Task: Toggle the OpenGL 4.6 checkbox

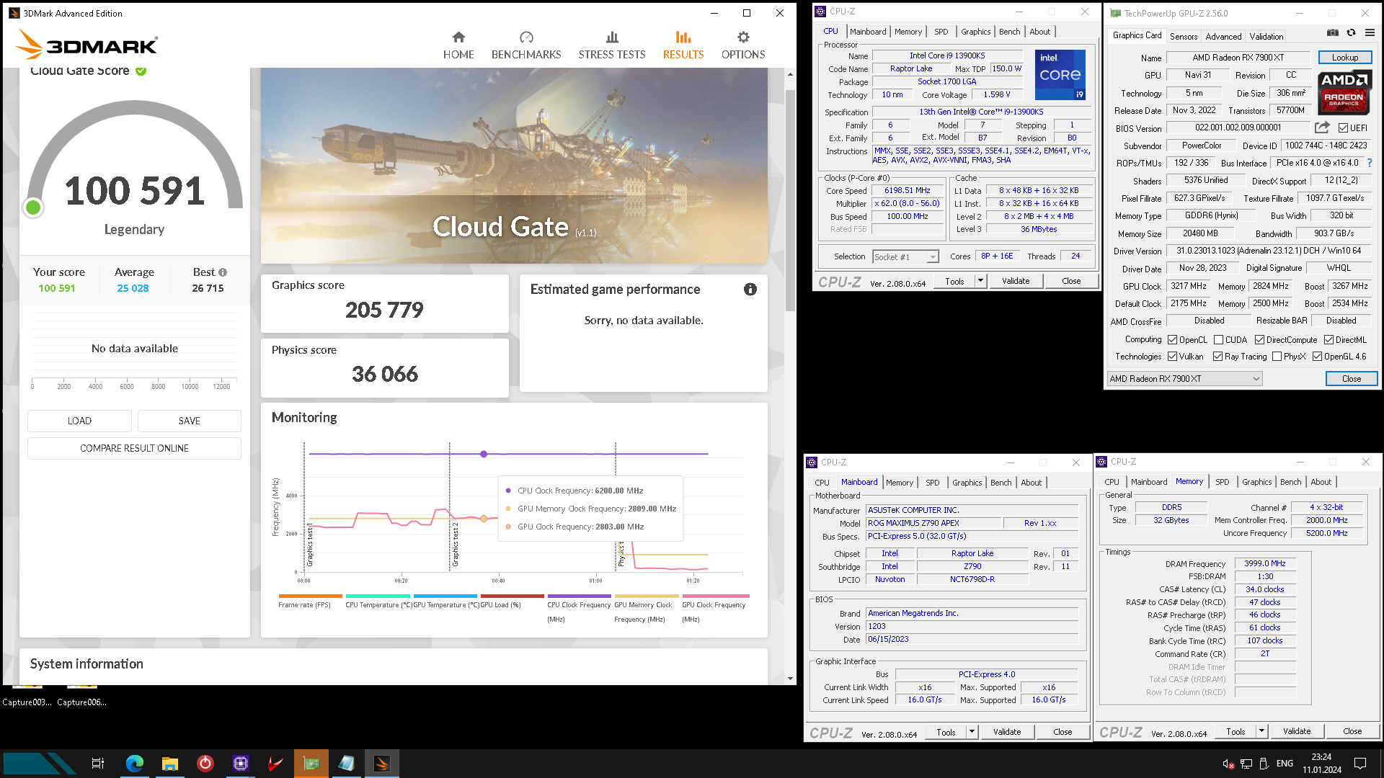Action: [x=1318, y=357]
